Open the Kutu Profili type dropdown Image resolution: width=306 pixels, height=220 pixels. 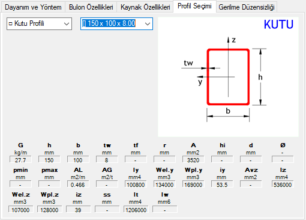(x=39, y=23)
